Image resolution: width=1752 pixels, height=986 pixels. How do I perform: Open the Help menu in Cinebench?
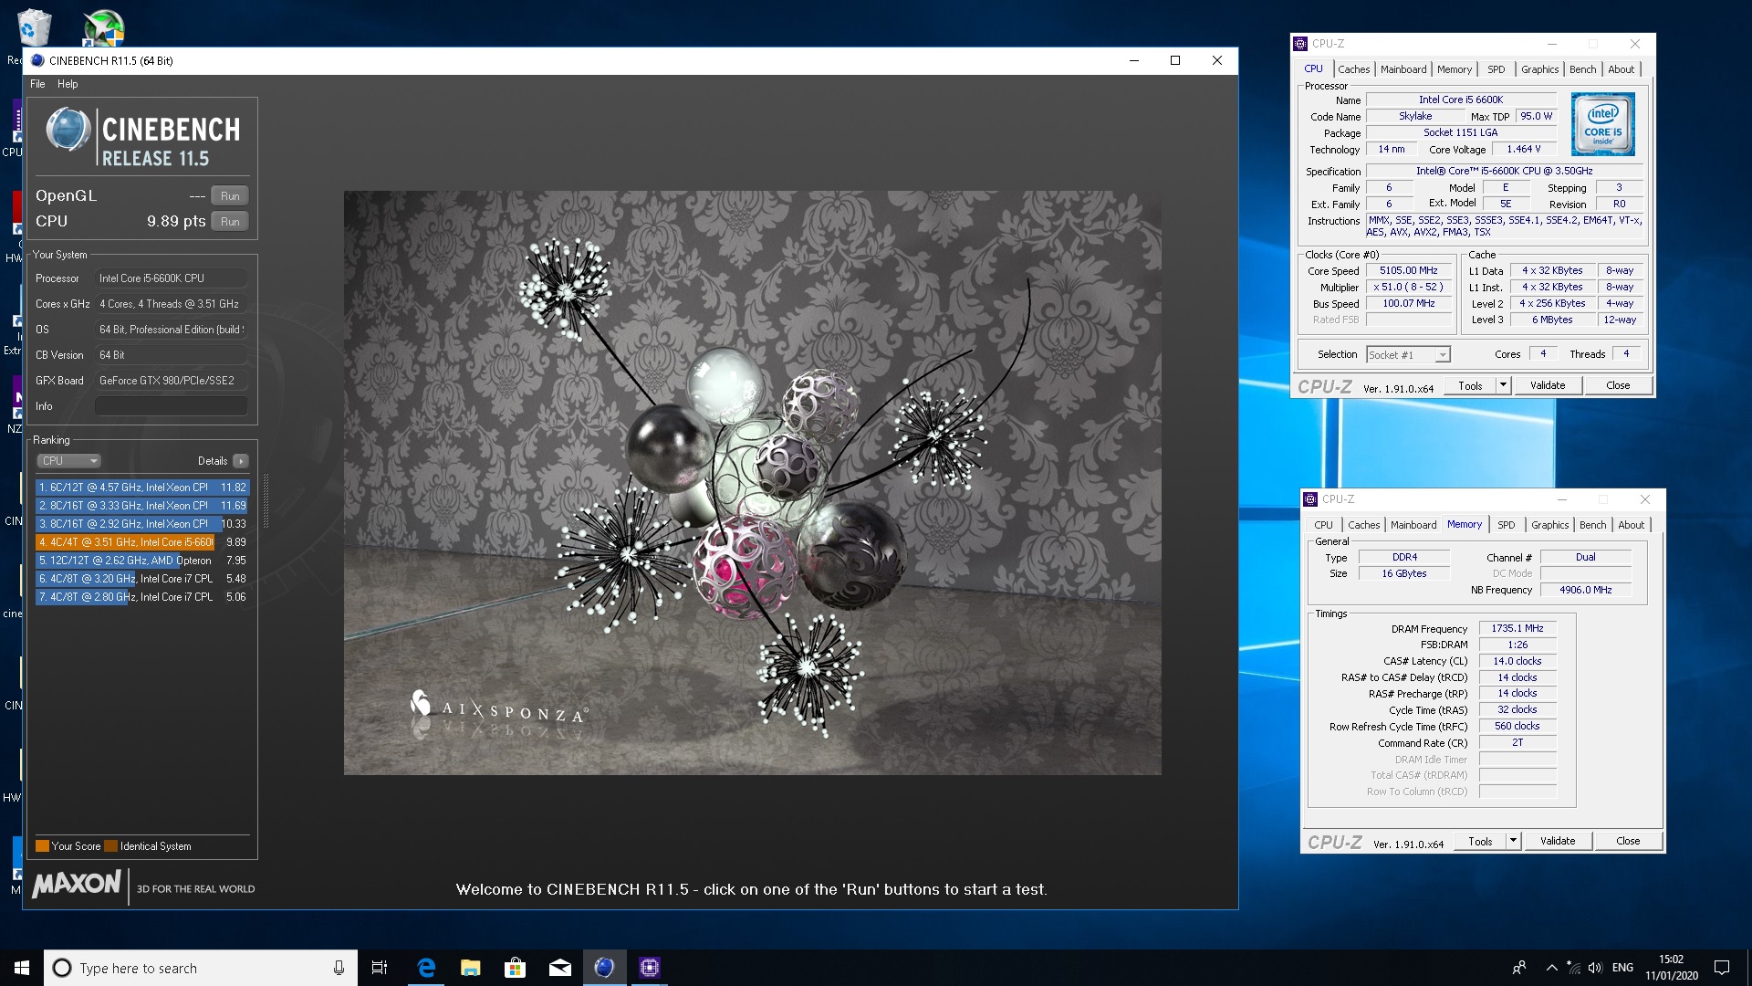click(68, 84)
